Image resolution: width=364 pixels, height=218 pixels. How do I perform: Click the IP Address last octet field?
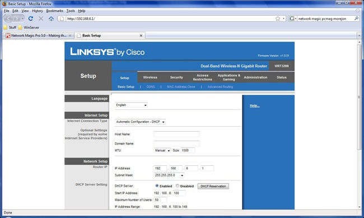(x=207, y=168)
